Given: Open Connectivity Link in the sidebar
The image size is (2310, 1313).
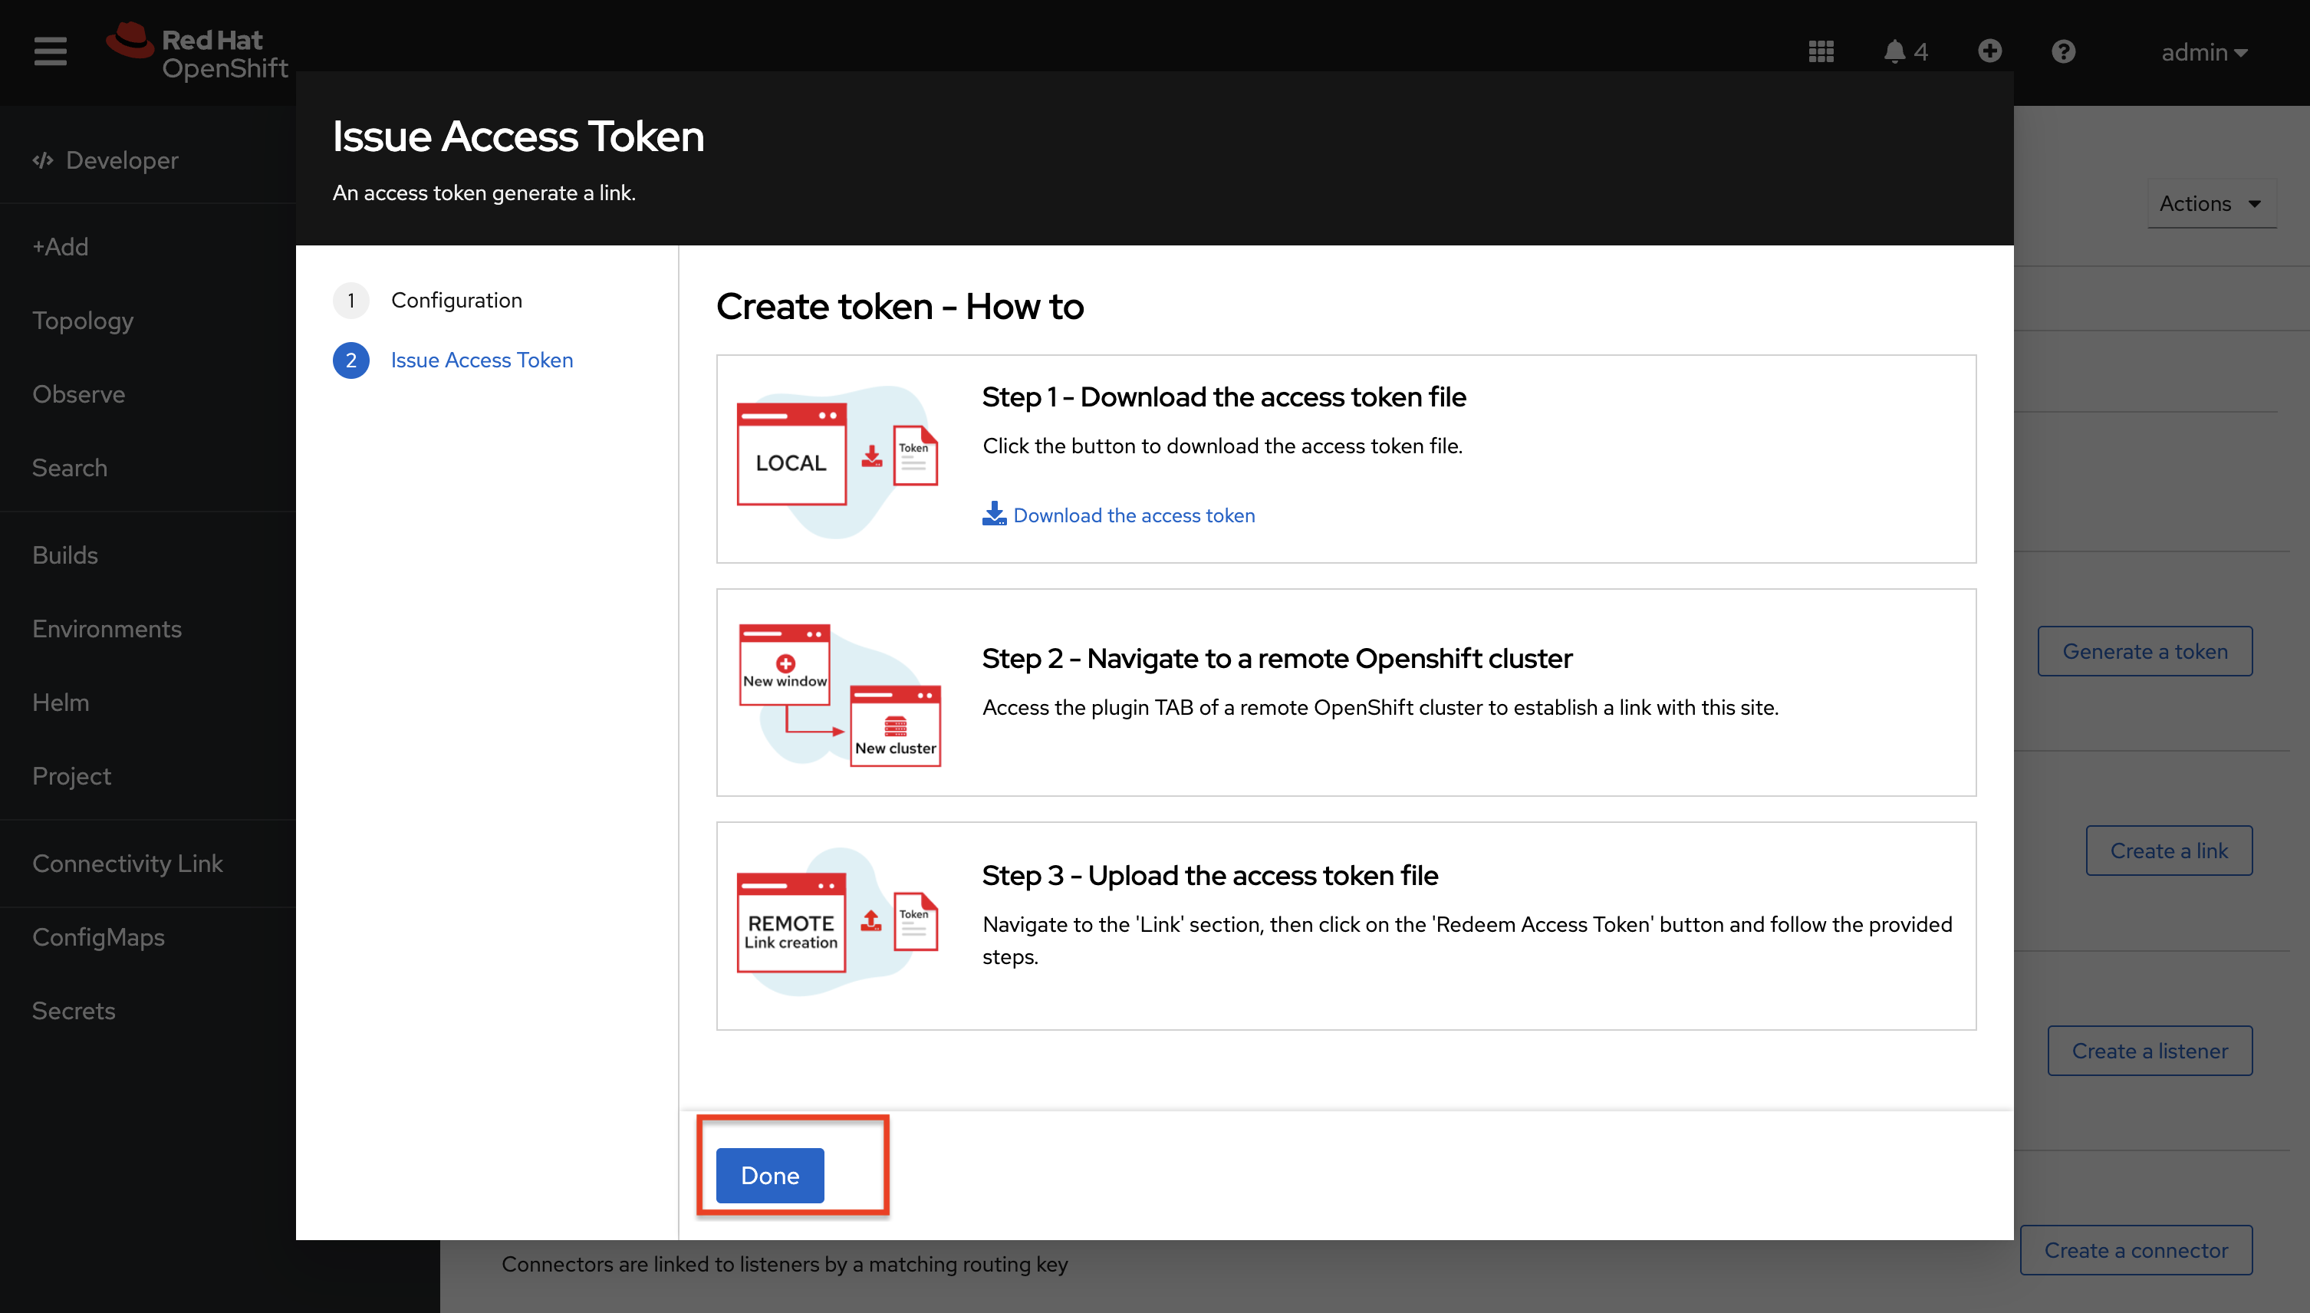Looking at the screenshot, I should click(x=127, y=863).
